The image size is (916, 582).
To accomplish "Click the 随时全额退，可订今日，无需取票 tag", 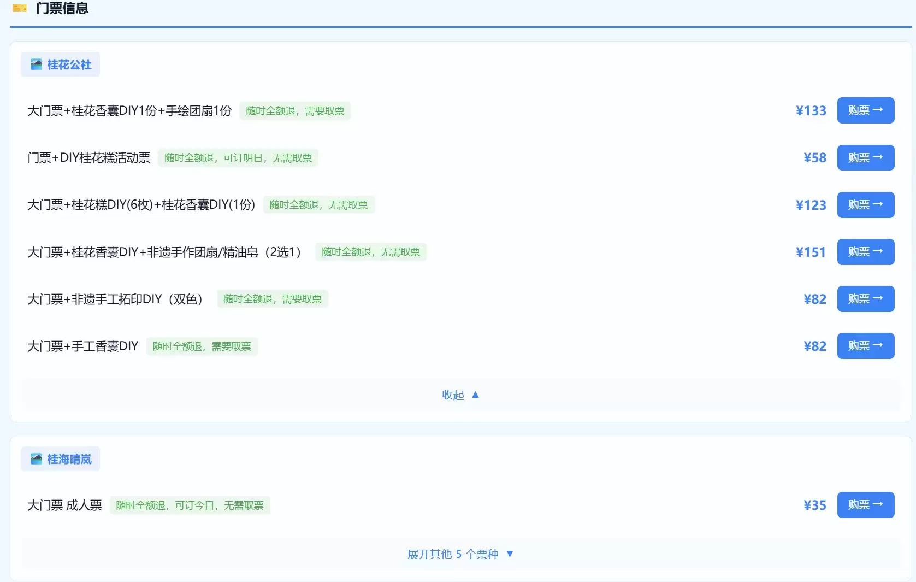I will (190, 505).
